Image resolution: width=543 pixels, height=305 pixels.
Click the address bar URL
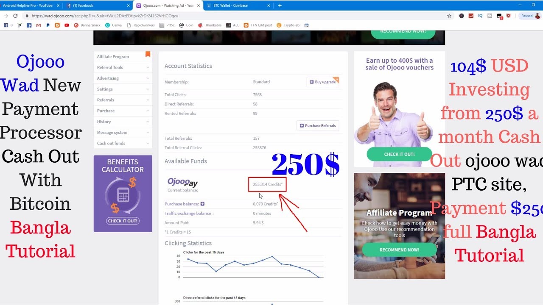[105, 16]
